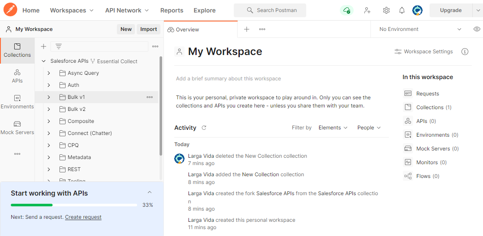Screen dimensions: 483x236
Task: Refresh the Activity feed
Action: [204, 128]
